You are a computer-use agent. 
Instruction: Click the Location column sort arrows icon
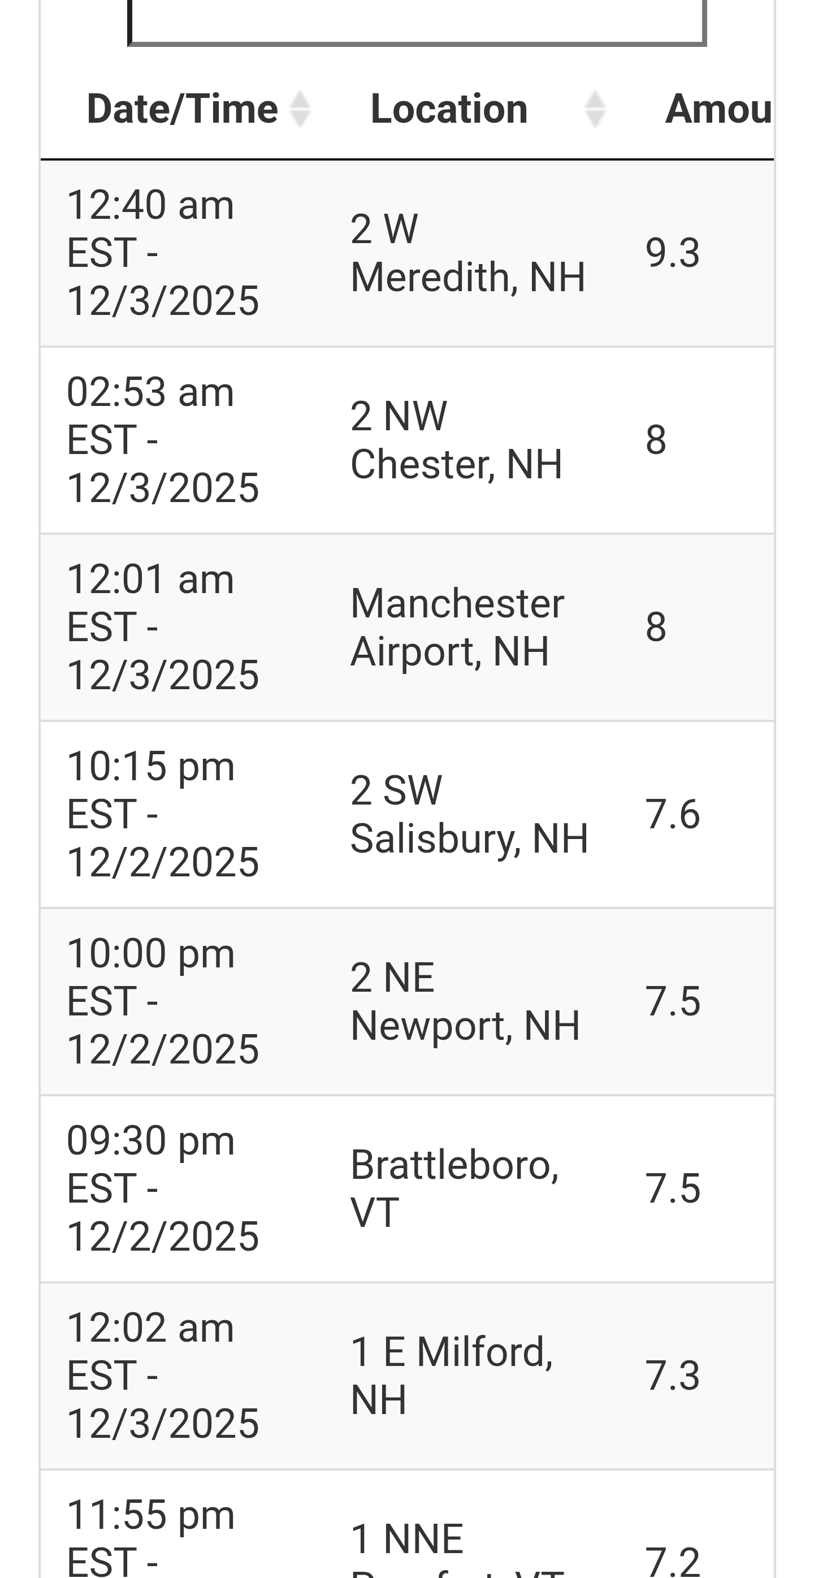pyautogui.click(x=595, y=109)
